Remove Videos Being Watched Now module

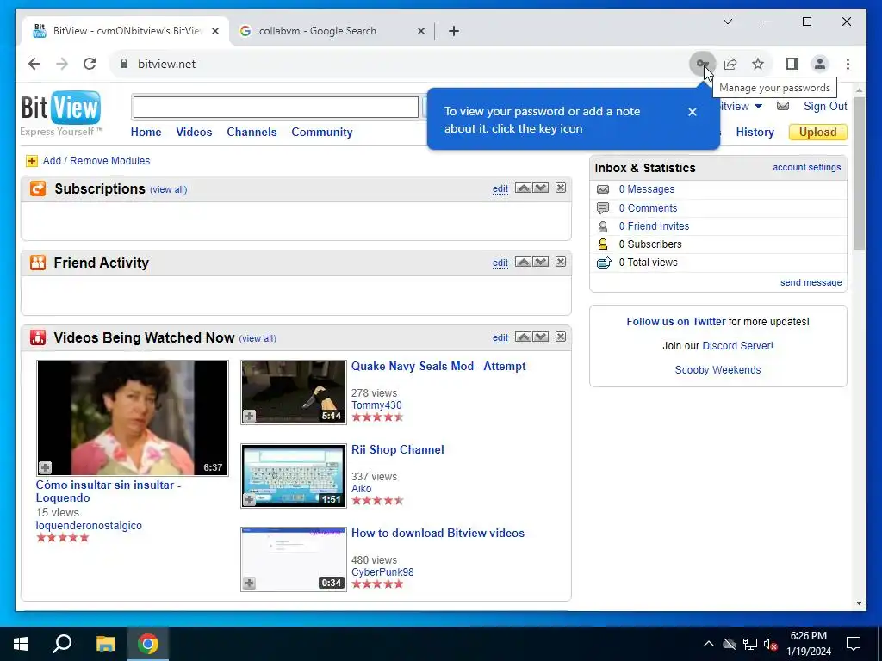click(x=561, y=337)
